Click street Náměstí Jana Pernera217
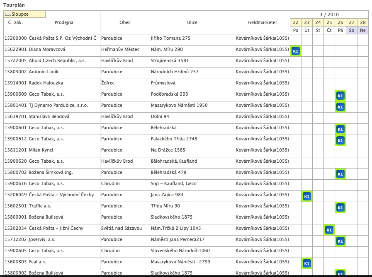 177,239
